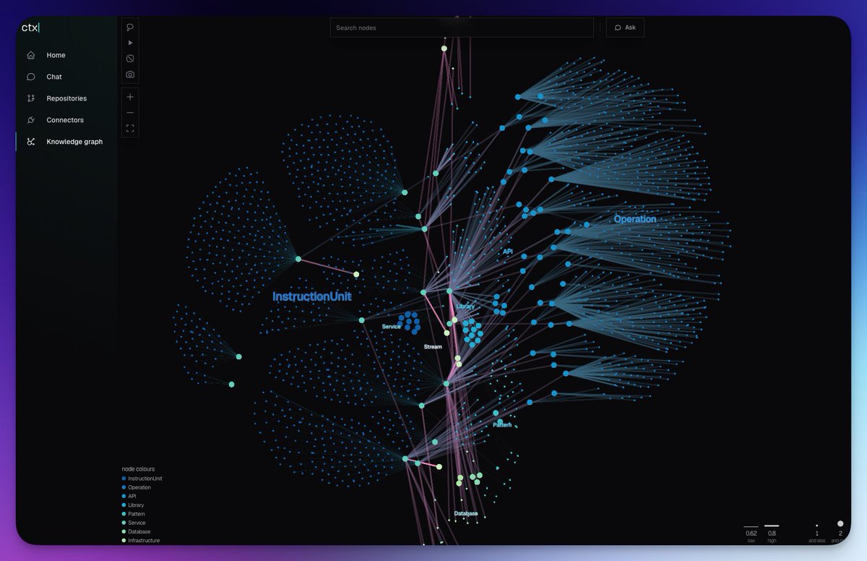Click the Operation label in the graph
The image size is (867, 561).
point(635,219)
